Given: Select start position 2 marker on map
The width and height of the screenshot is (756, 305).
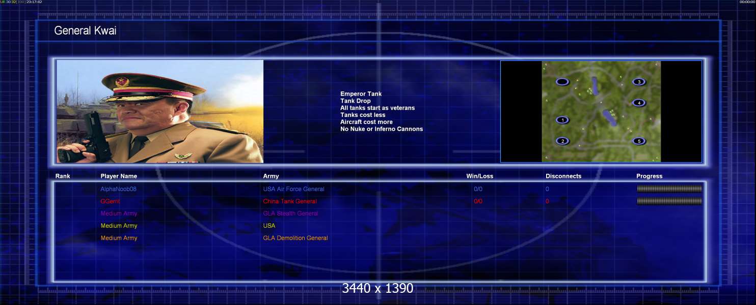Looking at the screenshot, I should click(562, 141).
